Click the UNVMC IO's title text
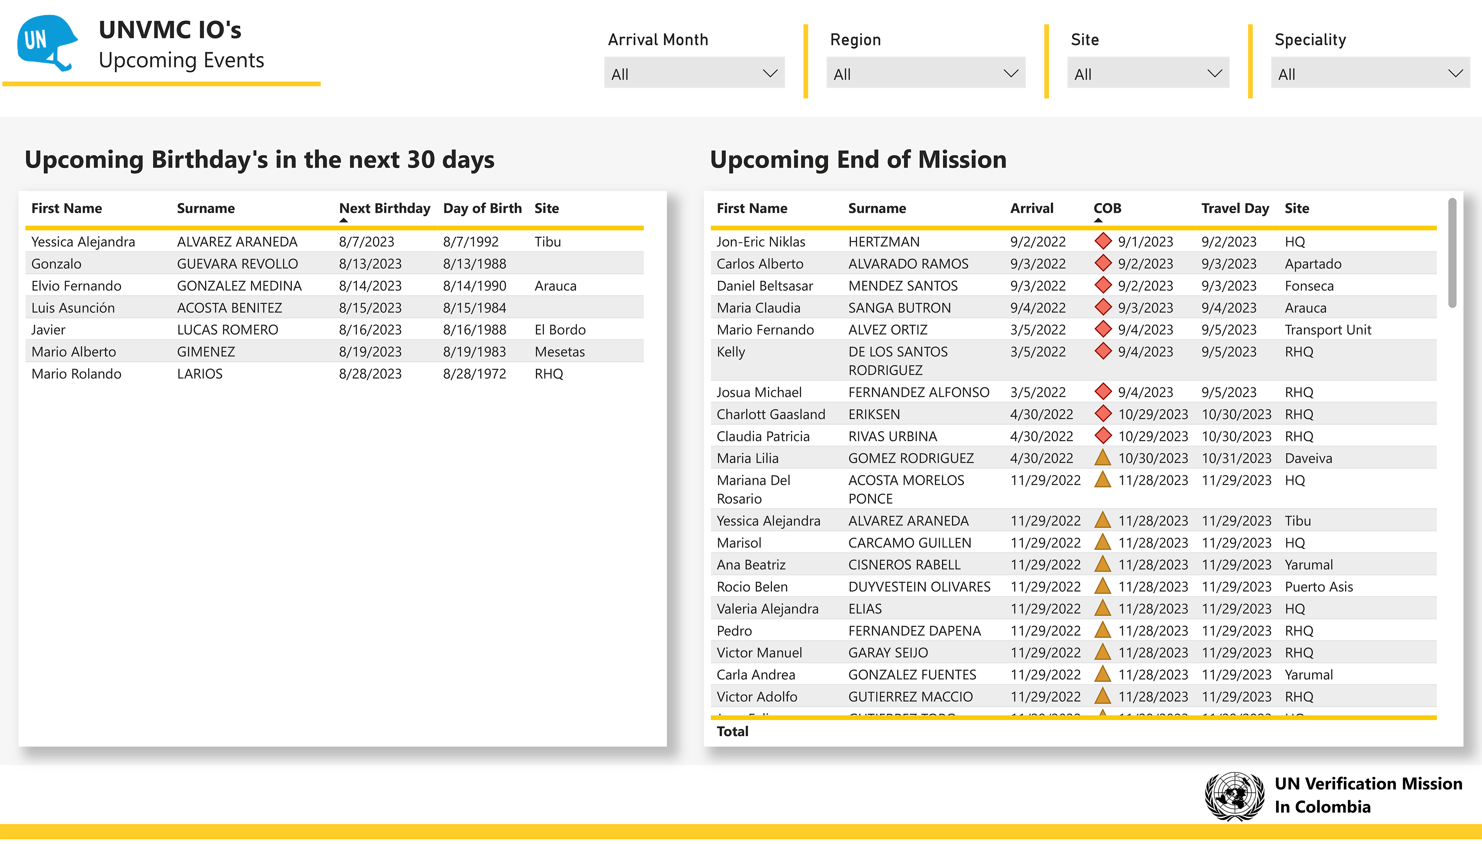 tap(170, 30)
